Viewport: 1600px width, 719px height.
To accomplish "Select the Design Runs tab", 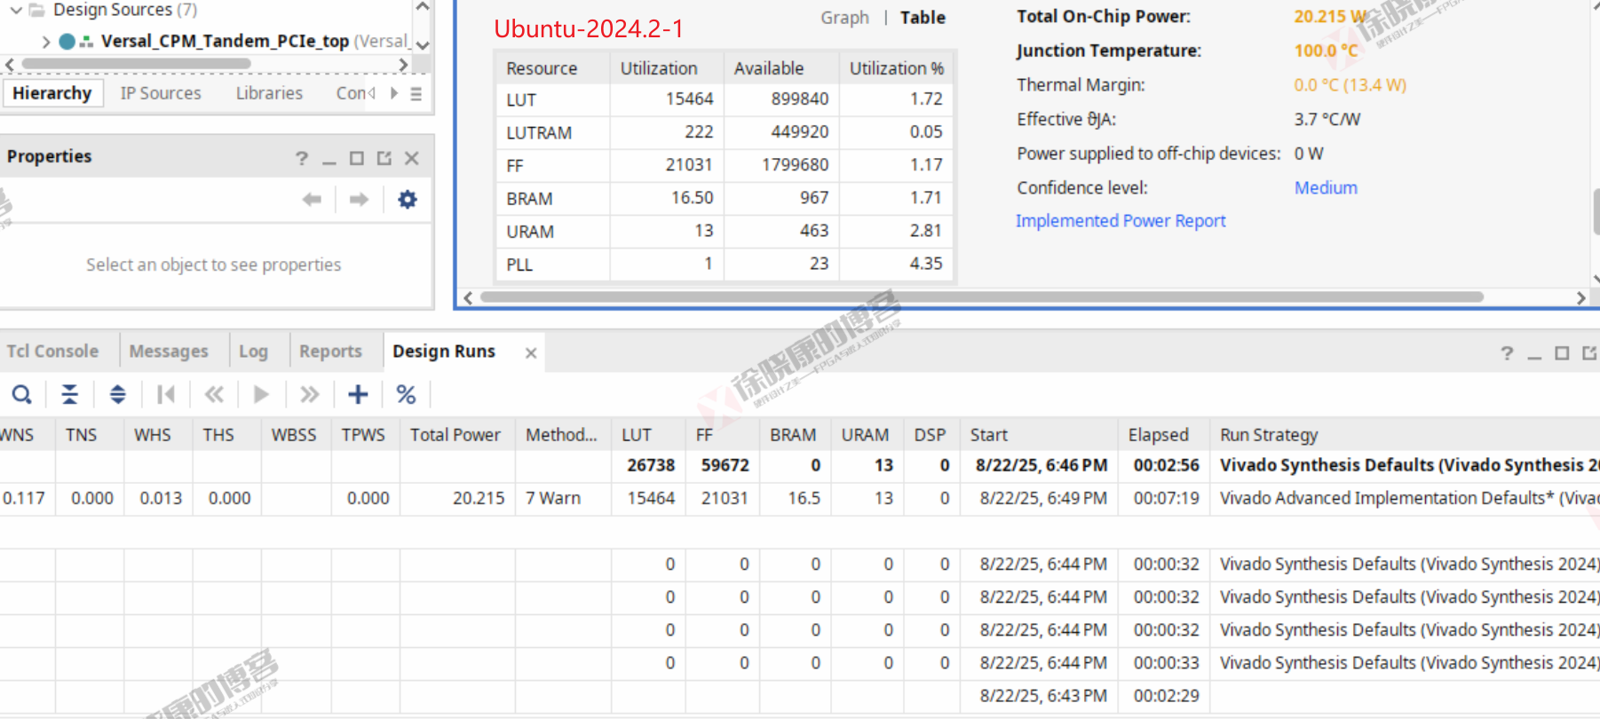I will tap(444, 352).
